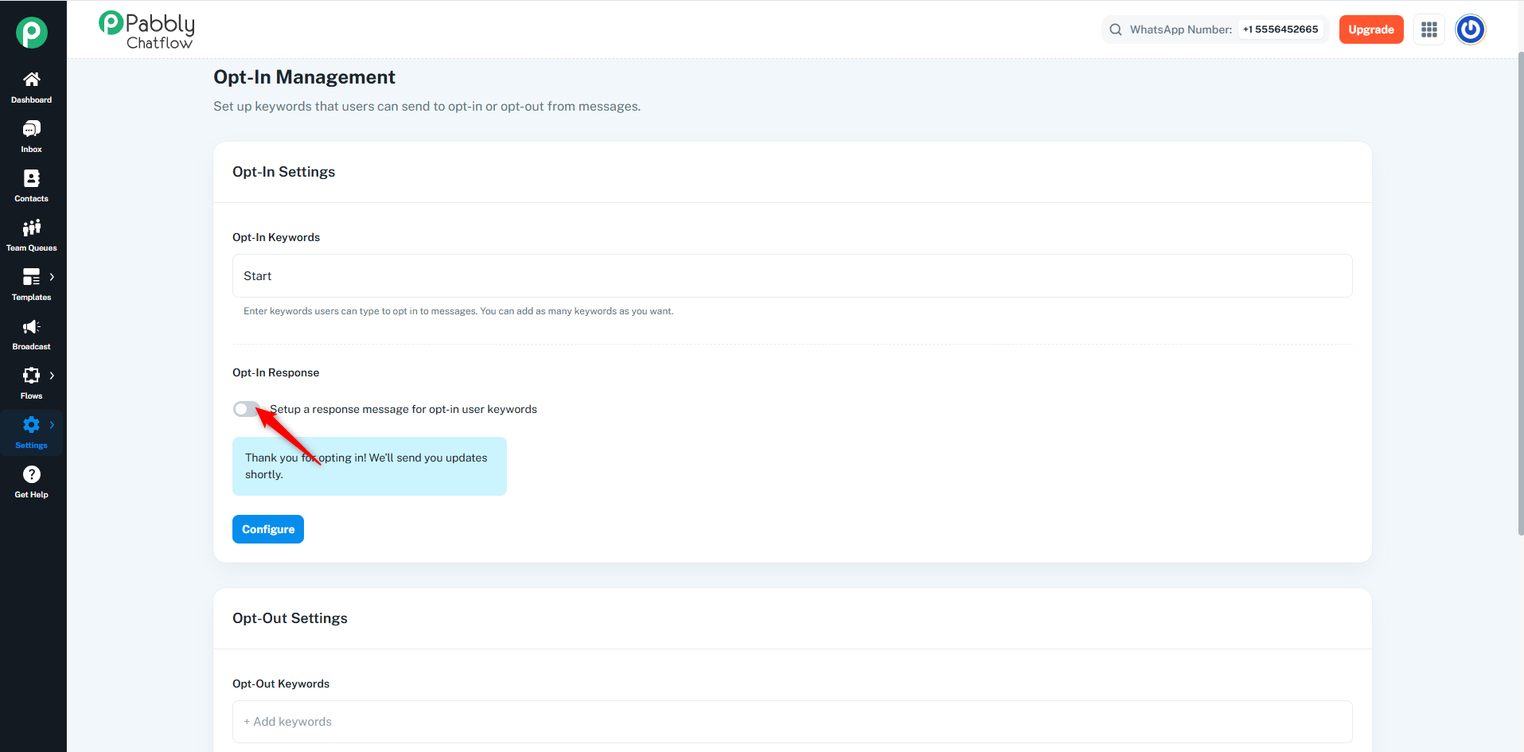This screenshot has height=752, width=1524.
Task: Click the Opt-Out Add keywords field
Action: tap(792, 722)
